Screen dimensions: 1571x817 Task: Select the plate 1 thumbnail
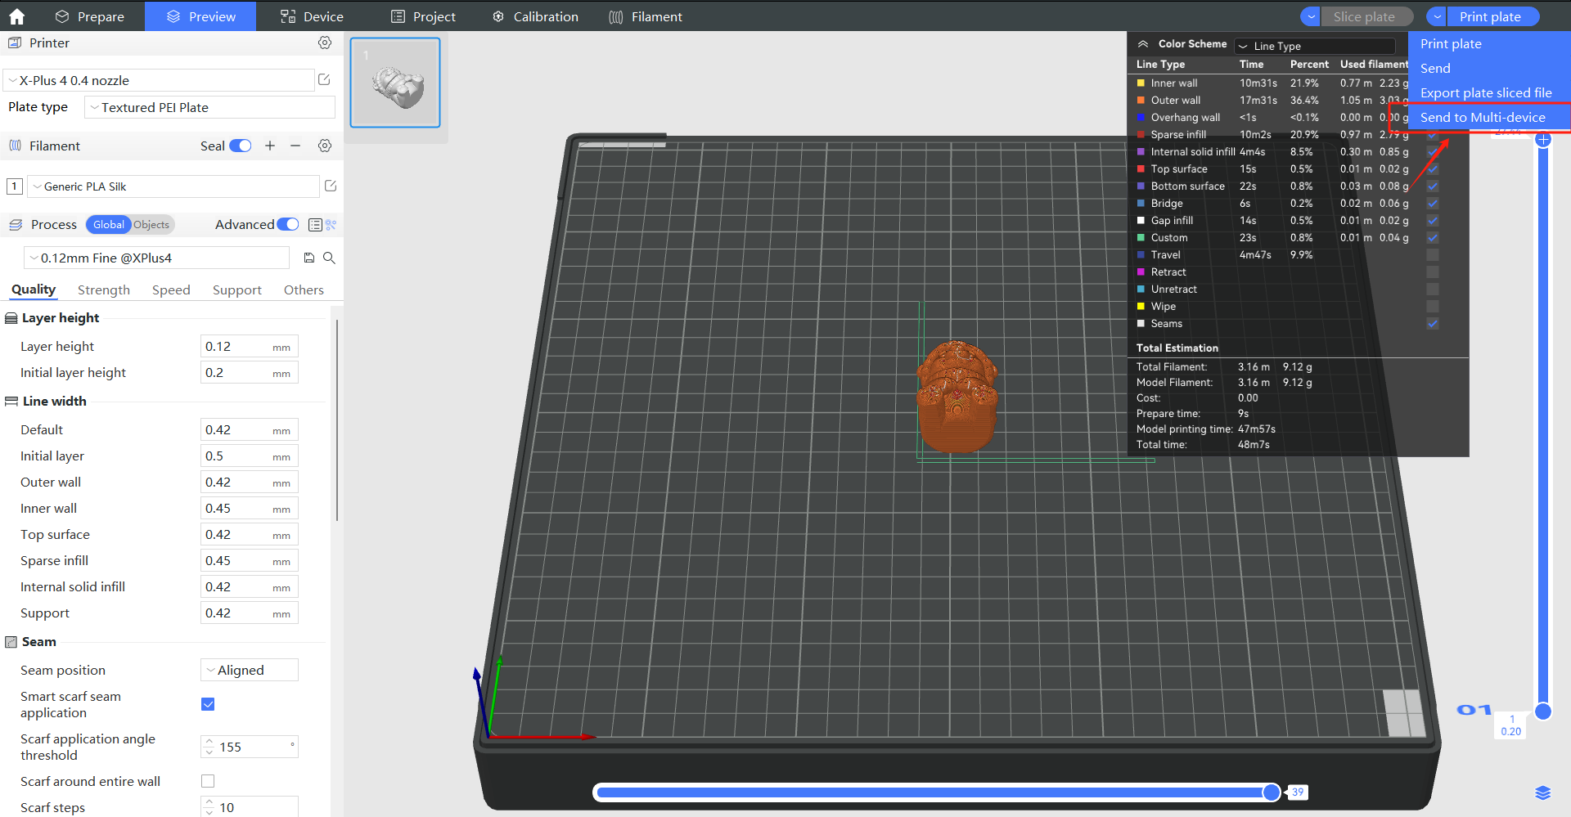point(395,83)
